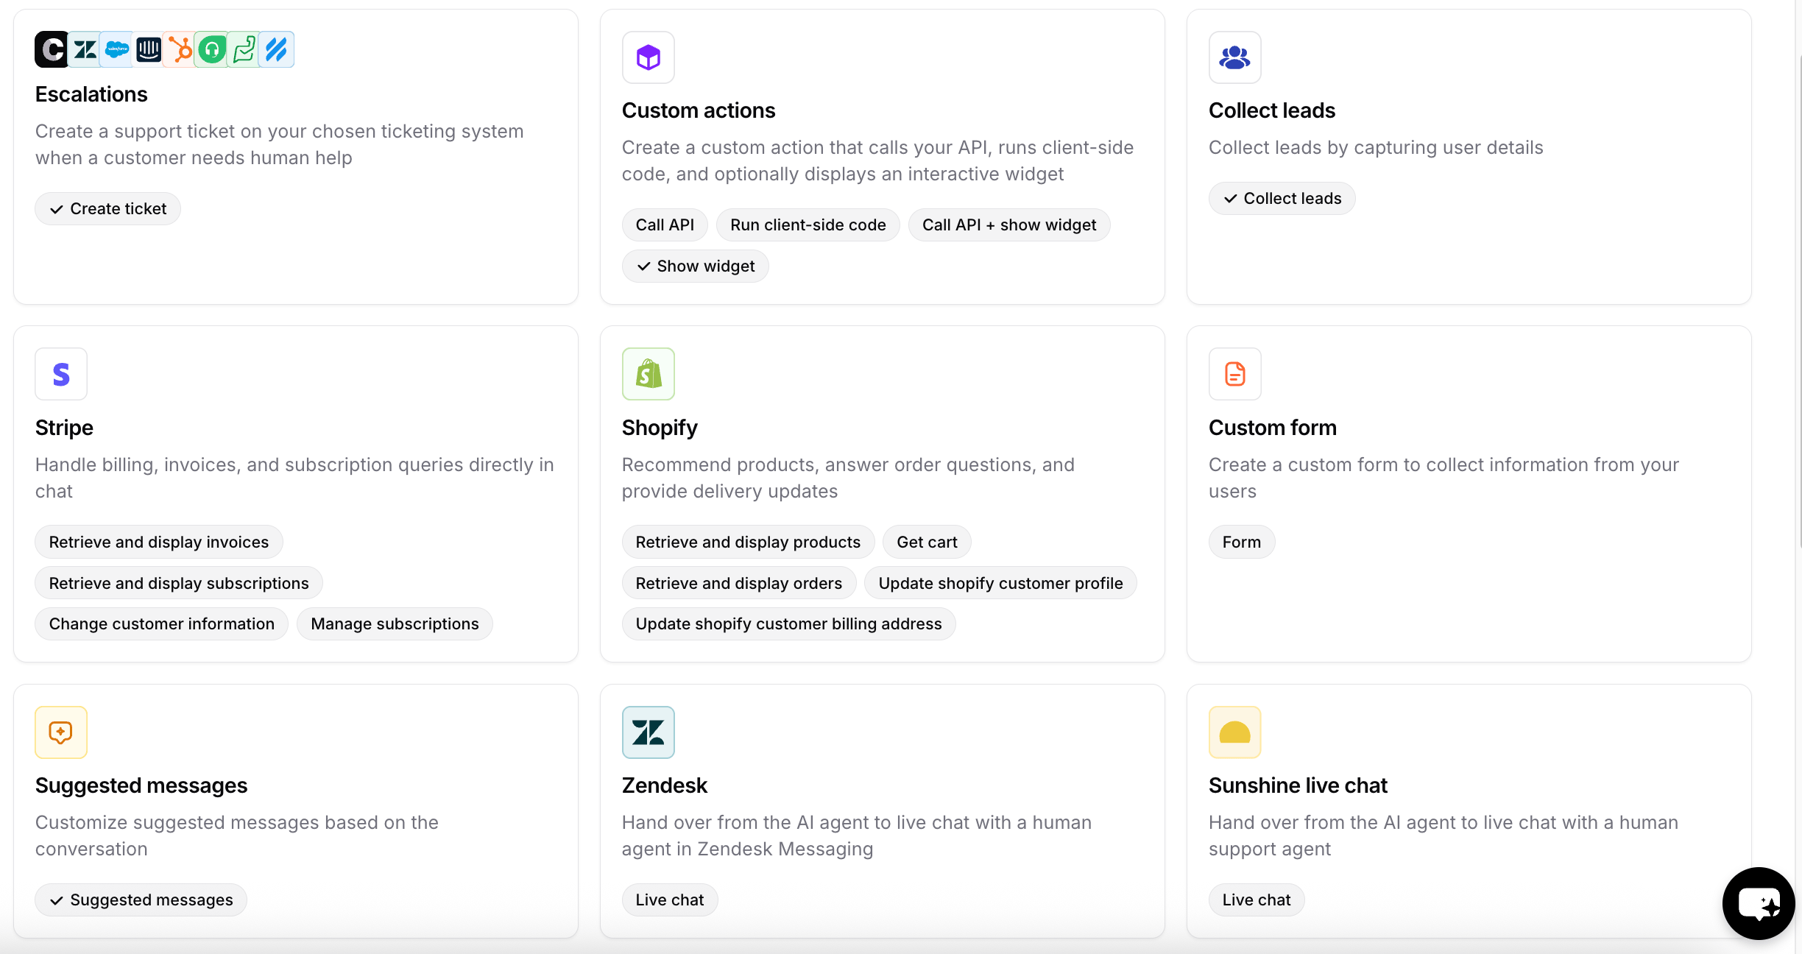Click 'Create a support ticket' description text
Image resolution: width=1802 pixels, height=954 pixels.
(x=280, y=144)
